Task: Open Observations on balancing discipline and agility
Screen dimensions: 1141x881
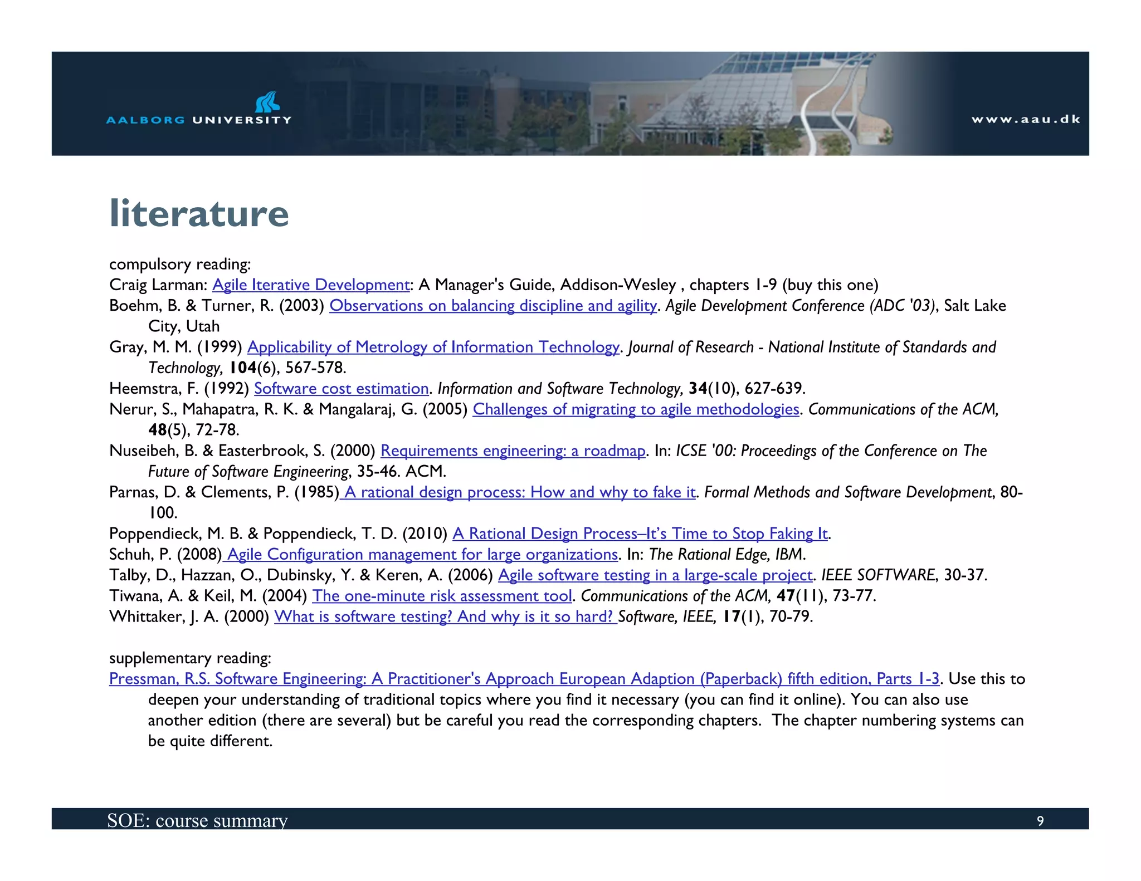Action: coord(493,306)
